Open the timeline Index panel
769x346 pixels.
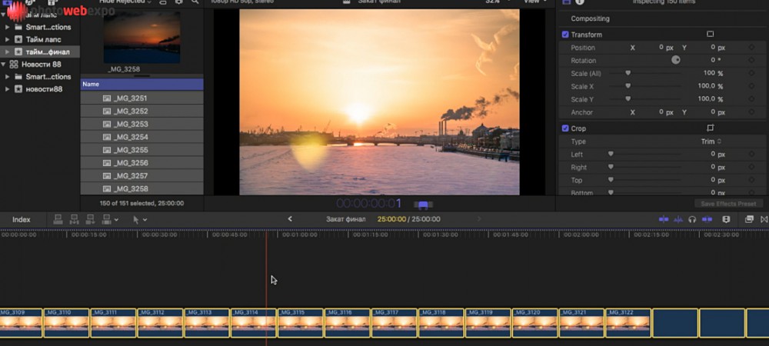pos(22,220)
